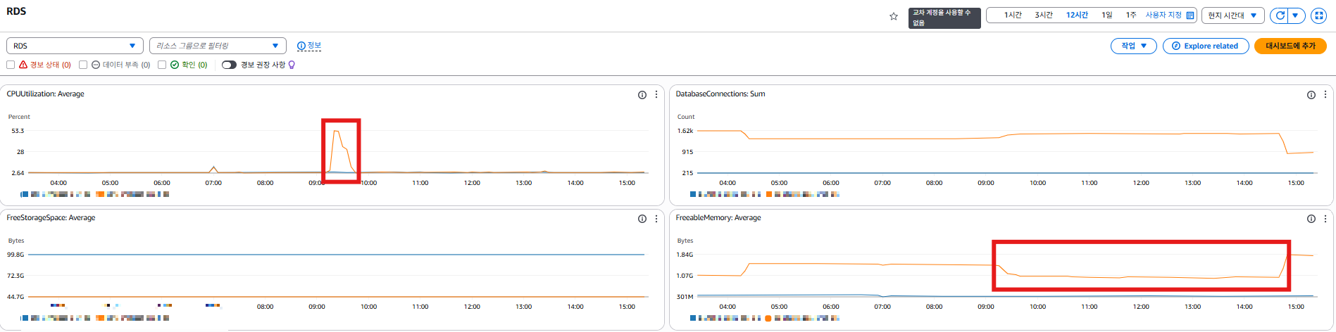Click the orange circle legend marker in FreeableMemory
The height and width of the screenshot is (332, 1336).
768,318
